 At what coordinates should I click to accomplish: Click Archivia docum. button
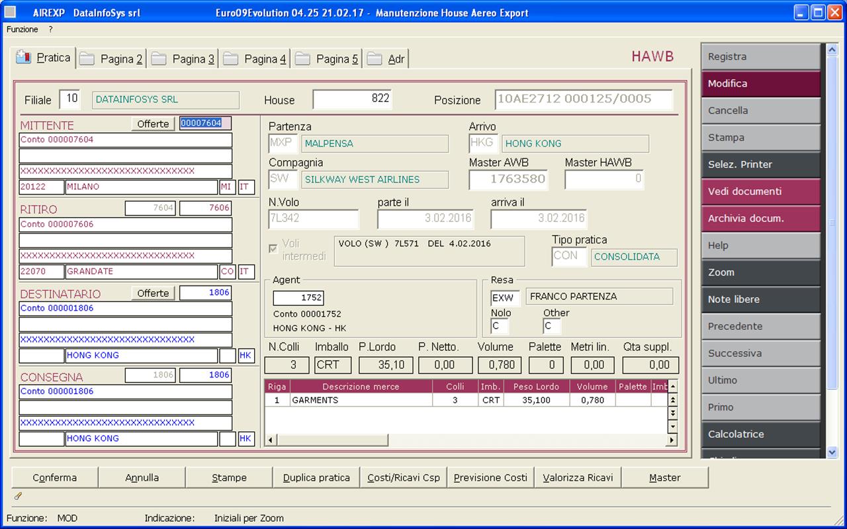click(761, 219)
